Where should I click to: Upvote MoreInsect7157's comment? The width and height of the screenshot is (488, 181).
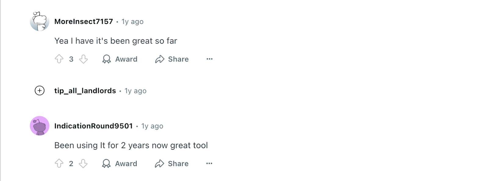(59, 59)
